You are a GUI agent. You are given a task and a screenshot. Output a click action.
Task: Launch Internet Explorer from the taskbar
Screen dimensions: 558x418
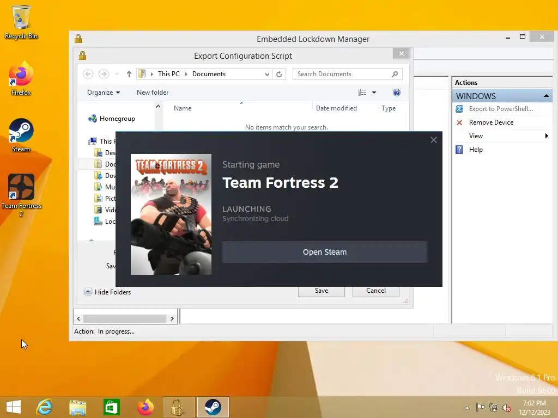[x=45, y=407]
